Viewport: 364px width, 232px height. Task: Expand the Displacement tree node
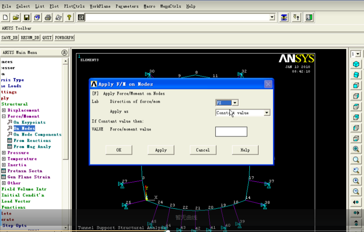click(x=4, y=110)
